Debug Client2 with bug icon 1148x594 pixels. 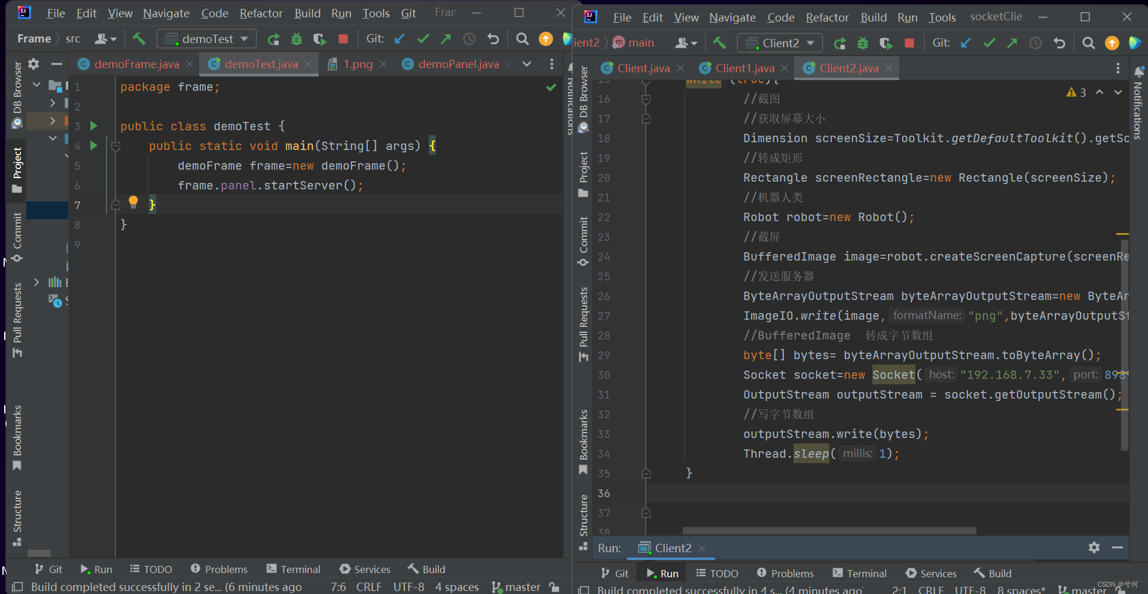[x=863, y=43]
